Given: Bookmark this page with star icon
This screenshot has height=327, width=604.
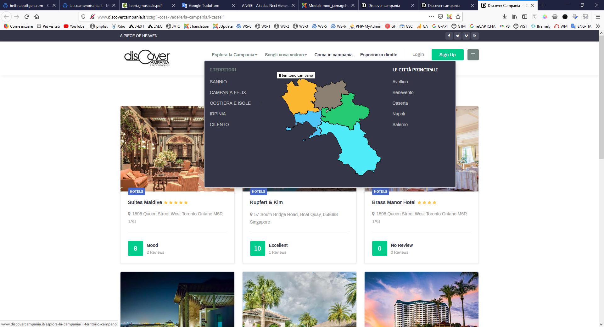Looking at the screenshot, I should [x=458, y=17].
